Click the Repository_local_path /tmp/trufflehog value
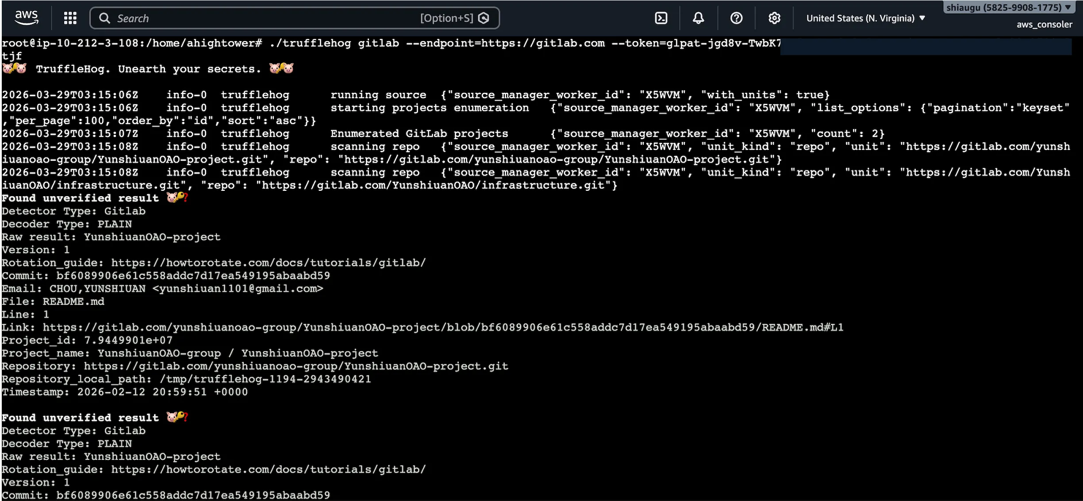Viewport: 1083px width, 501px height. (265, 379)
